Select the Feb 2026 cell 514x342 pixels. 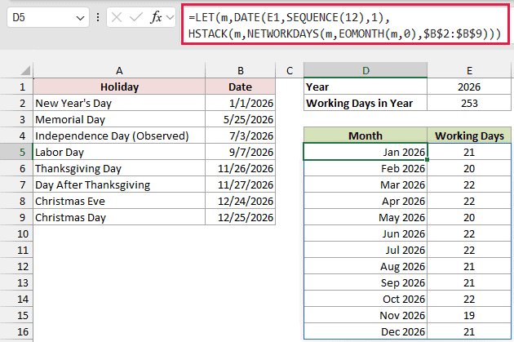[x=366, y=168]
